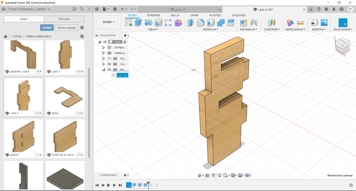Show the hidden sketch item
Image resolution: width=356 pixels, height=191 pixels.
tap(114, 75)
